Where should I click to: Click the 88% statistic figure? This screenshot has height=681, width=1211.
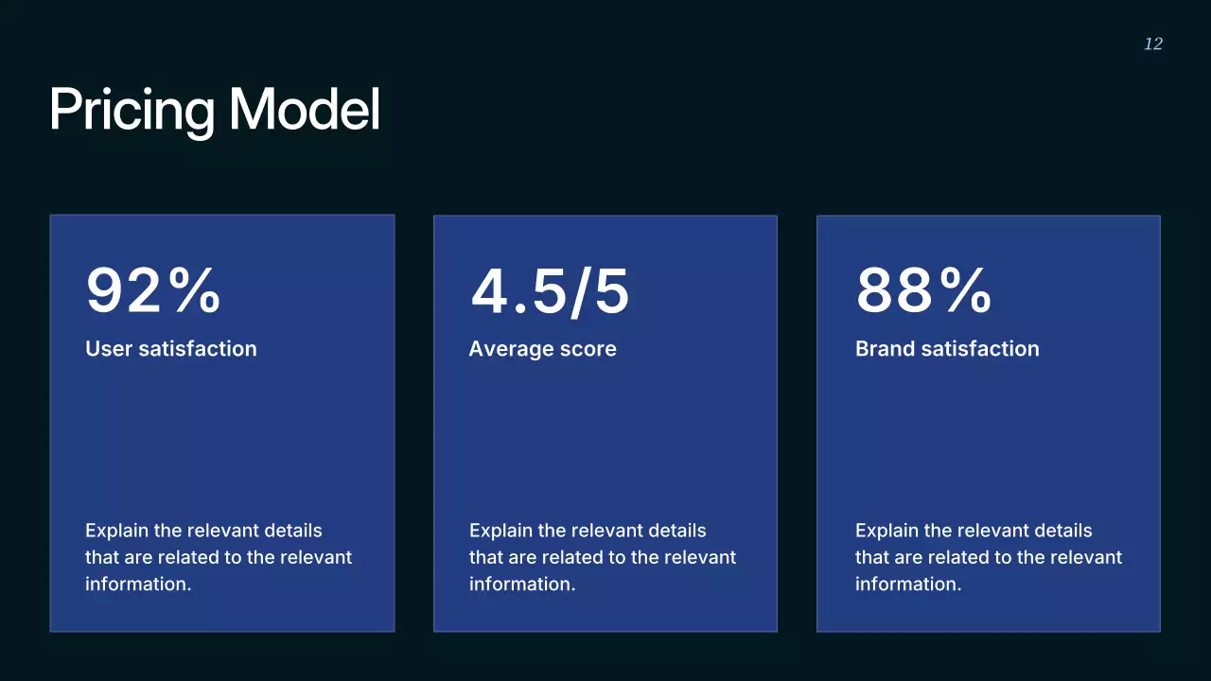click(922, 289)
